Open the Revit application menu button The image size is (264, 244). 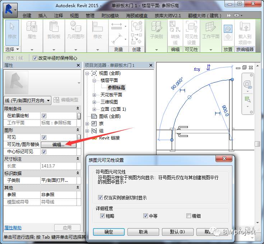tap(10, 10)
